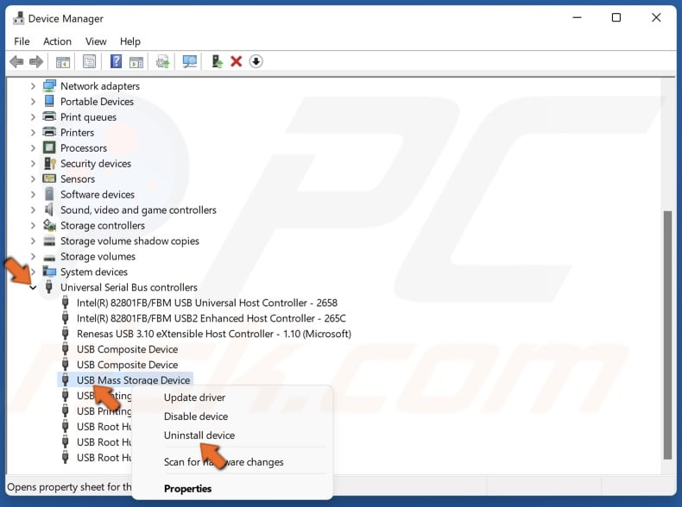Image resolution: width=682 pixels, height=507 pixels.
Task: Select the System devices label
Action: click(94, 272)
